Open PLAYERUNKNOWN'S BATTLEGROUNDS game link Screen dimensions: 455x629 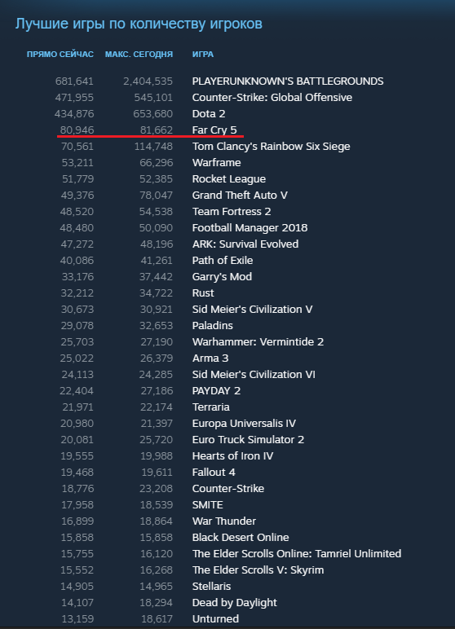[288, 81]
